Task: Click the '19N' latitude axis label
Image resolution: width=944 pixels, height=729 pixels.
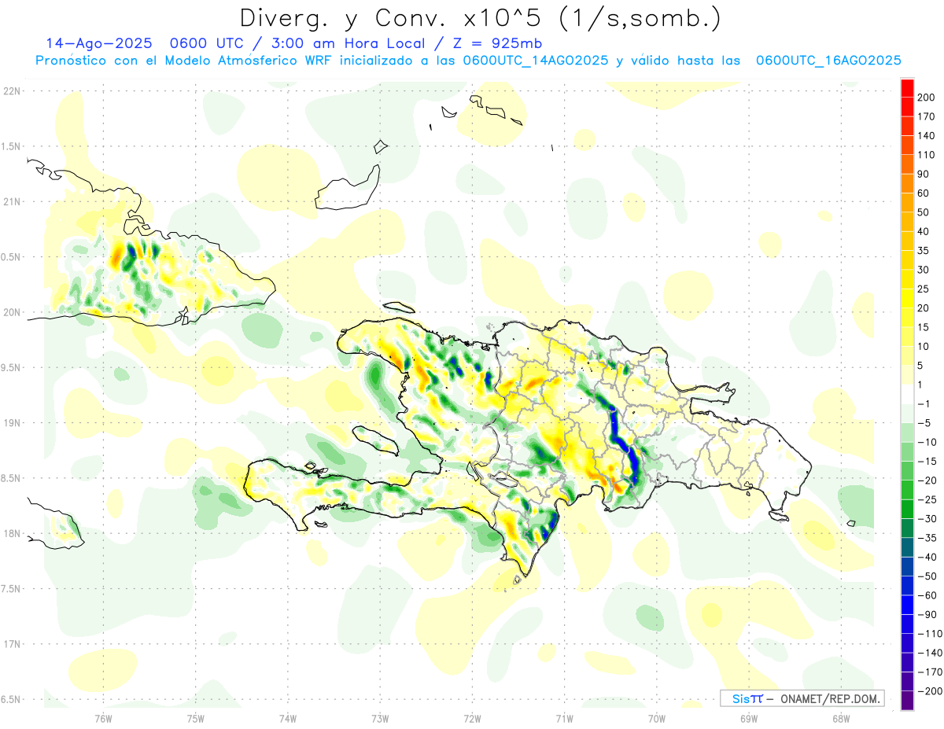Action: click(12, 422)
